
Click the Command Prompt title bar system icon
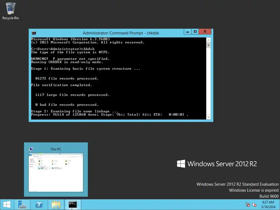click(x=34, y=33)
